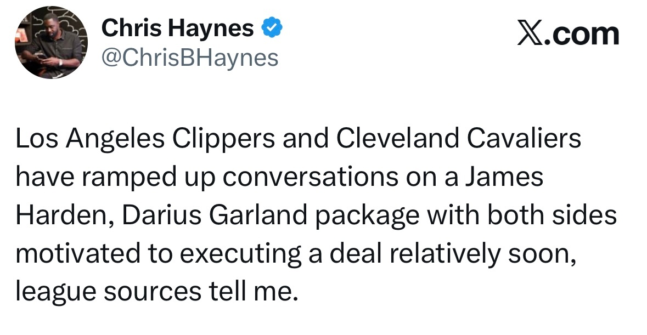Click the closing words "tell me."

tap(254, 292)
